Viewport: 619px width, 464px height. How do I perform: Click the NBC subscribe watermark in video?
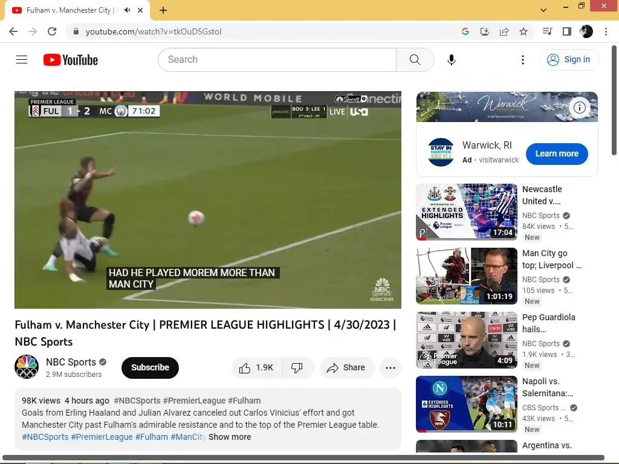[382, 290]
